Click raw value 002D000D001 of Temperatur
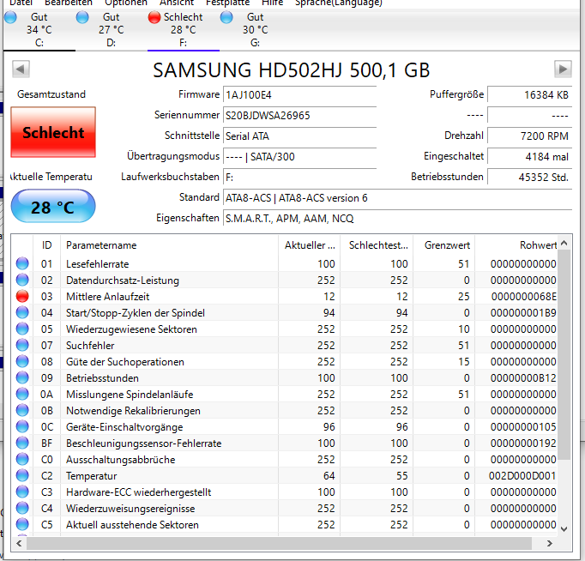This screenshot has height=561, width=585. coord(522,476)
